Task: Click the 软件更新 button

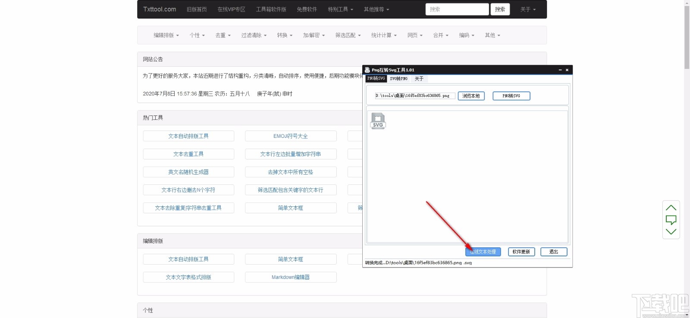Action: 521,252
